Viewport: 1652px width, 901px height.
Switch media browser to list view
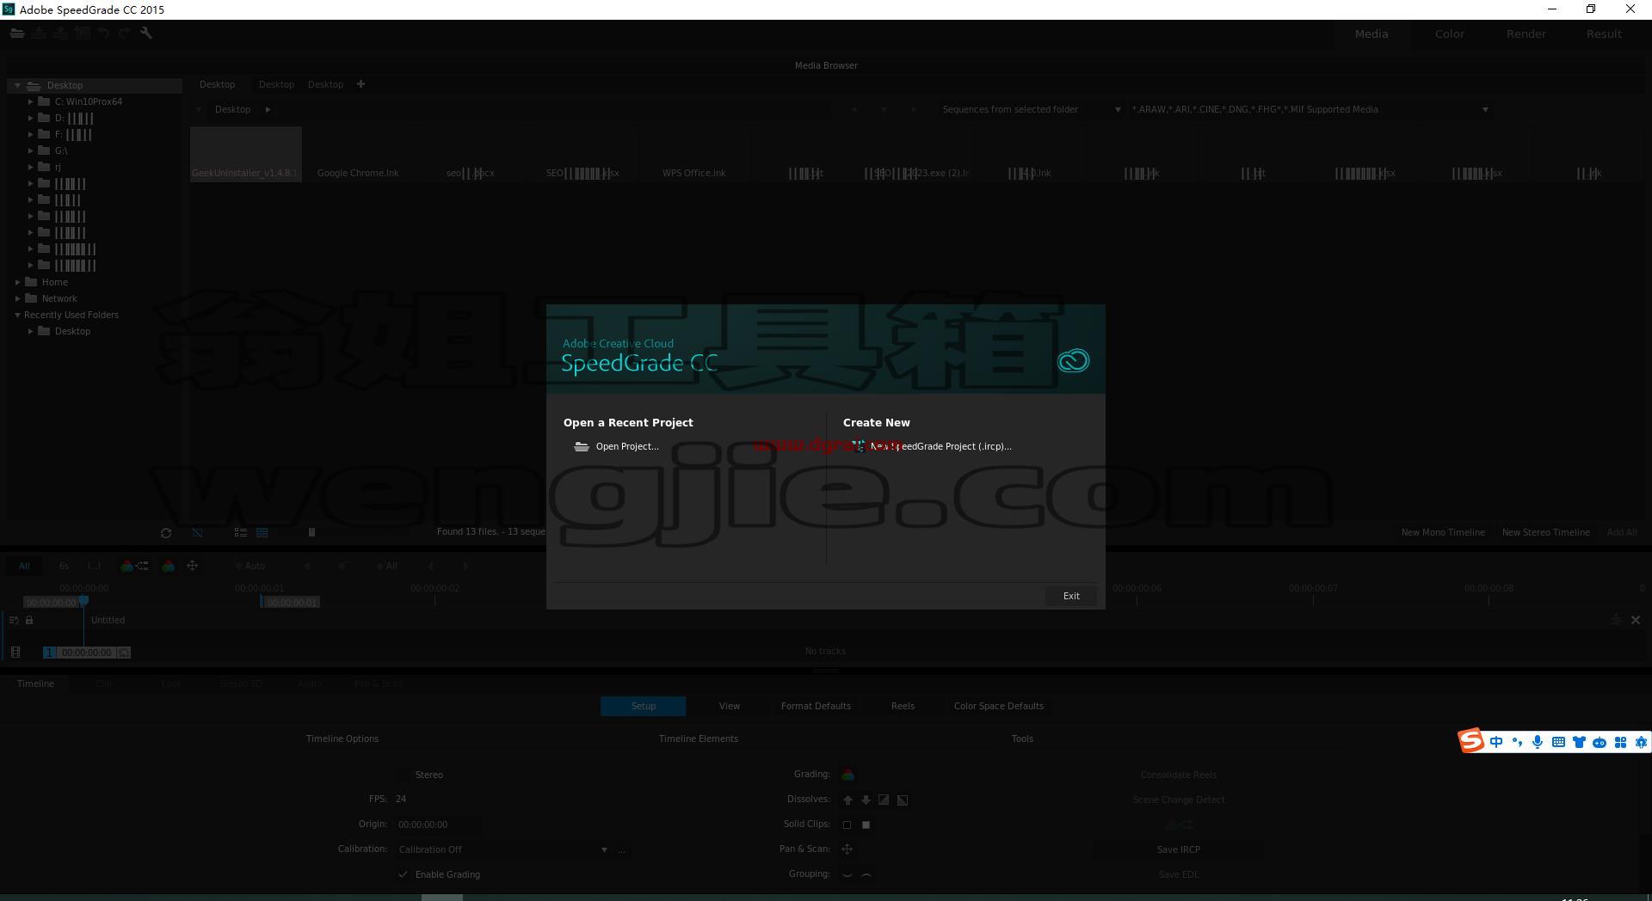pyautogui.click(x=241, y=533)
